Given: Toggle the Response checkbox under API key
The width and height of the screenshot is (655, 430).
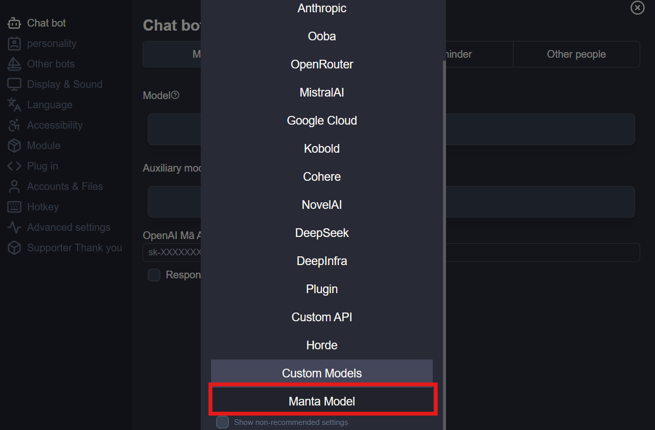Looking at the screenshot, I should click(x=154, y=275).
